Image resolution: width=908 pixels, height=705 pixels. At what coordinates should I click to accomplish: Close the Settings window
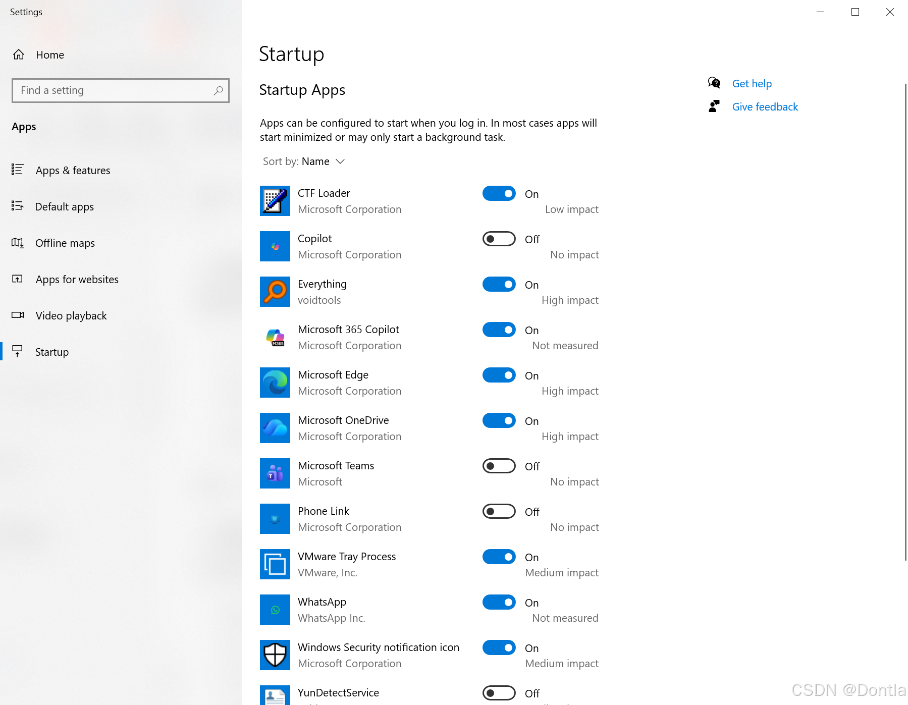tap(890, 12)
